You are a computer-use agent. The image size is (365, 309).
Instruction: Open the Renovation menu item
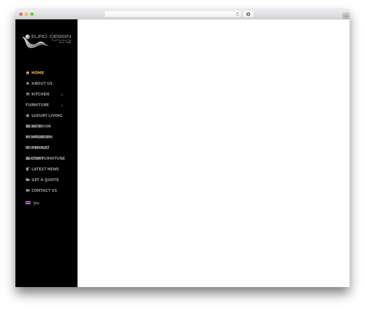click(39, 137)
